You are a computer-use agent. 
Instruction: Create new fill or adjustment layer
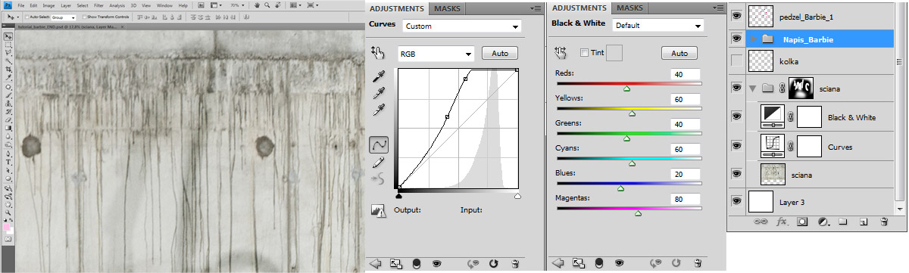pos(823,222)
